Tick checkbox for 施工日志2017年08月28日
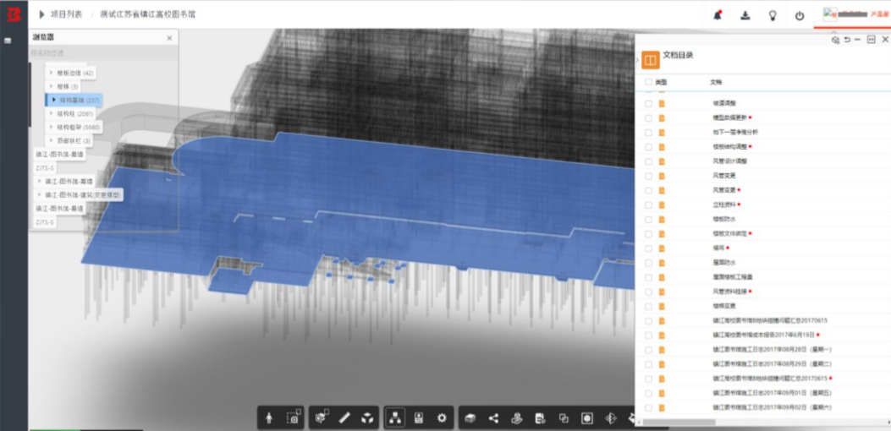This screenshot has width=891, height=431. [648, 349]
